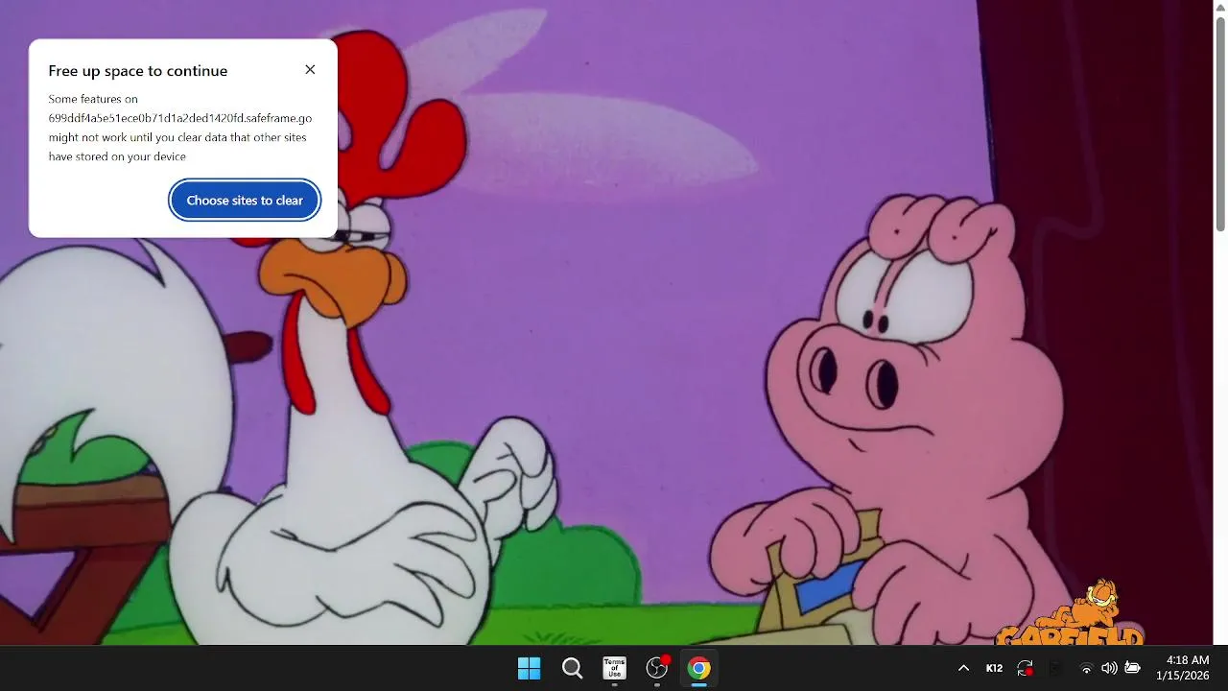The image size is (1228, 691).
Task: Check the battery status icon
Action: 1132,668
